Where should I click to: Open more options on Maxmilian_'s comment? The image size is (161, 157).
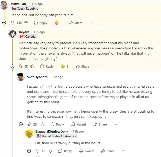coord(91,23)
